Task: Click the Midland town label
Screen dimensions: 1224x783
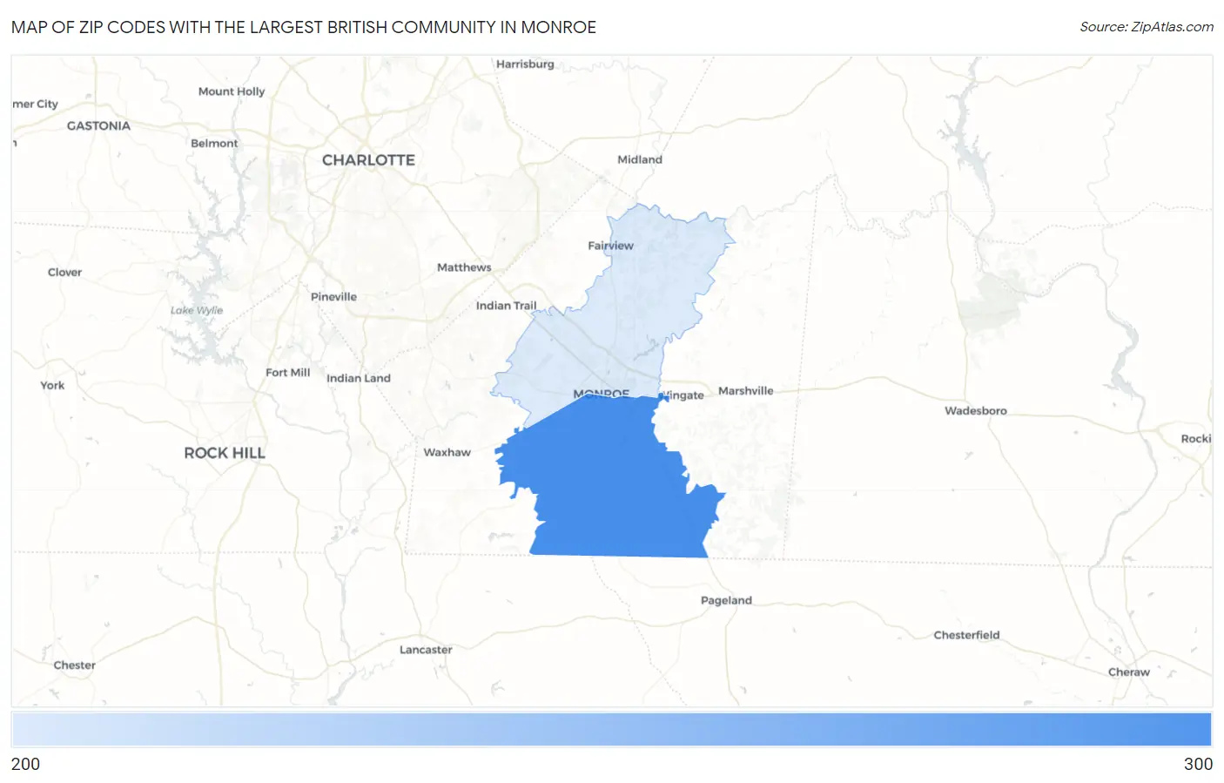Action: pos(640,159)
